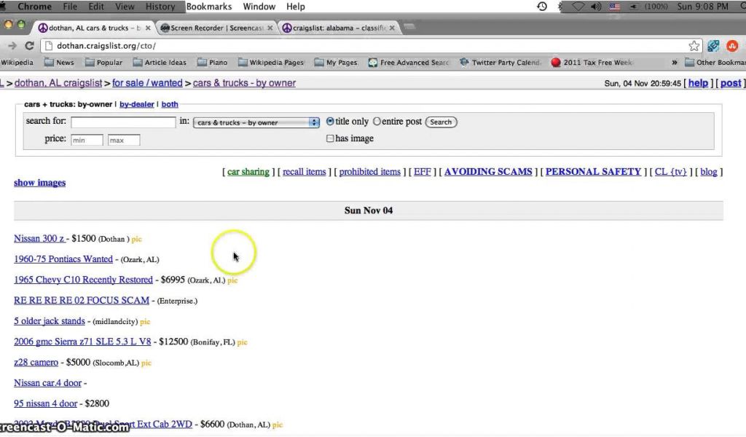Open a new tab button

(409, 27)
